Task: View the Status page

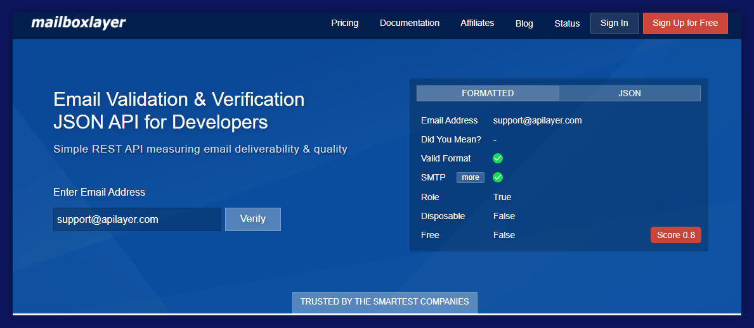Action: (x=567, y=23)
